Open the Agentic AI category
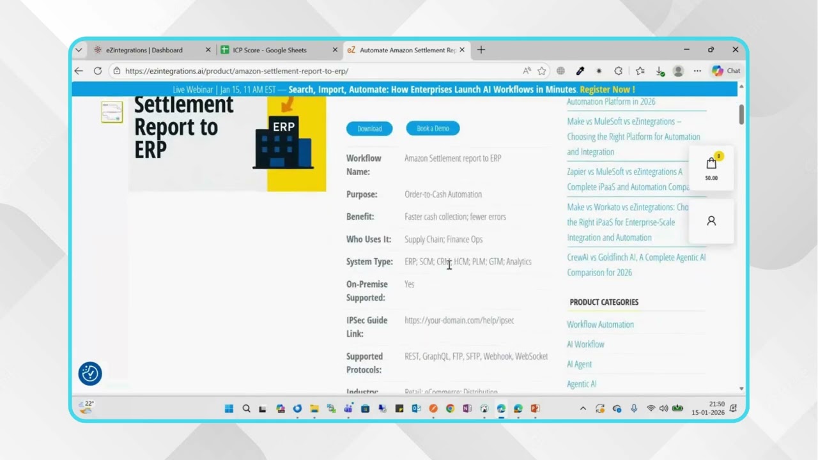This screenshot has width=818, height=460. [x=582, y=384]
